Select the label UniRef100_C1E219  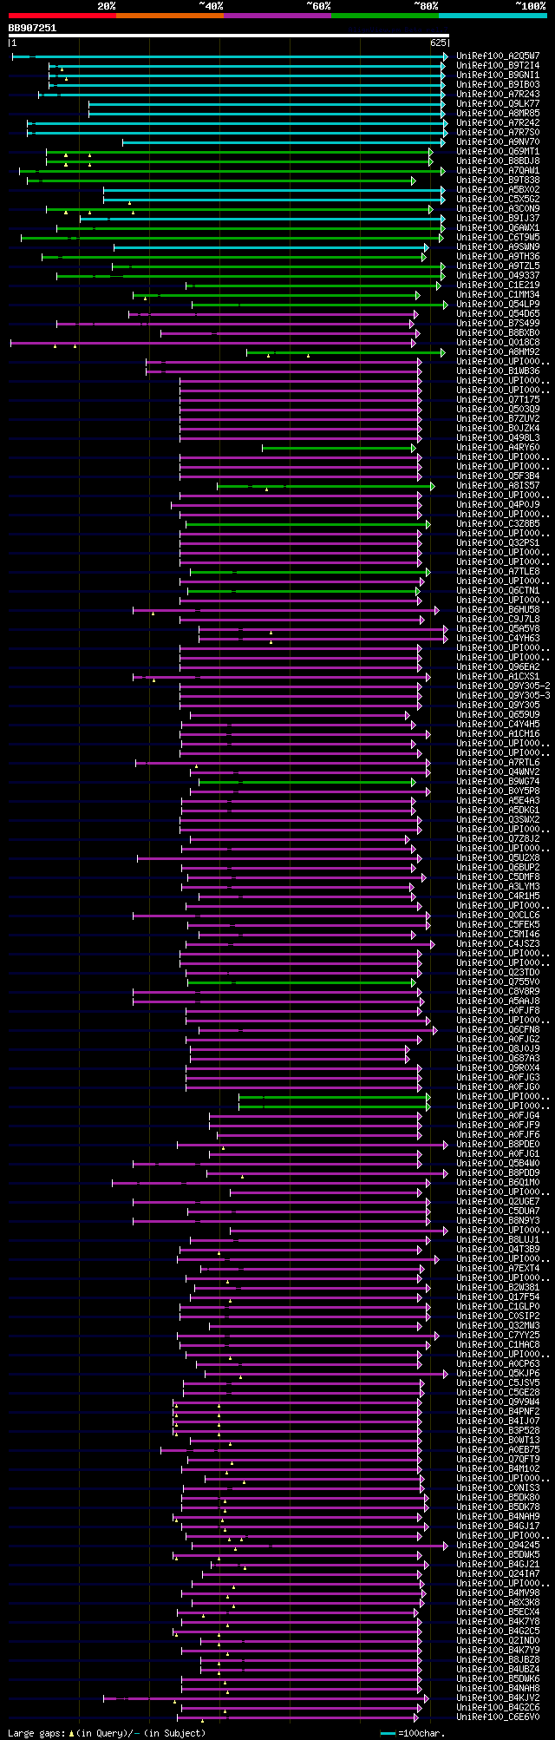click(x=498, y=286)
